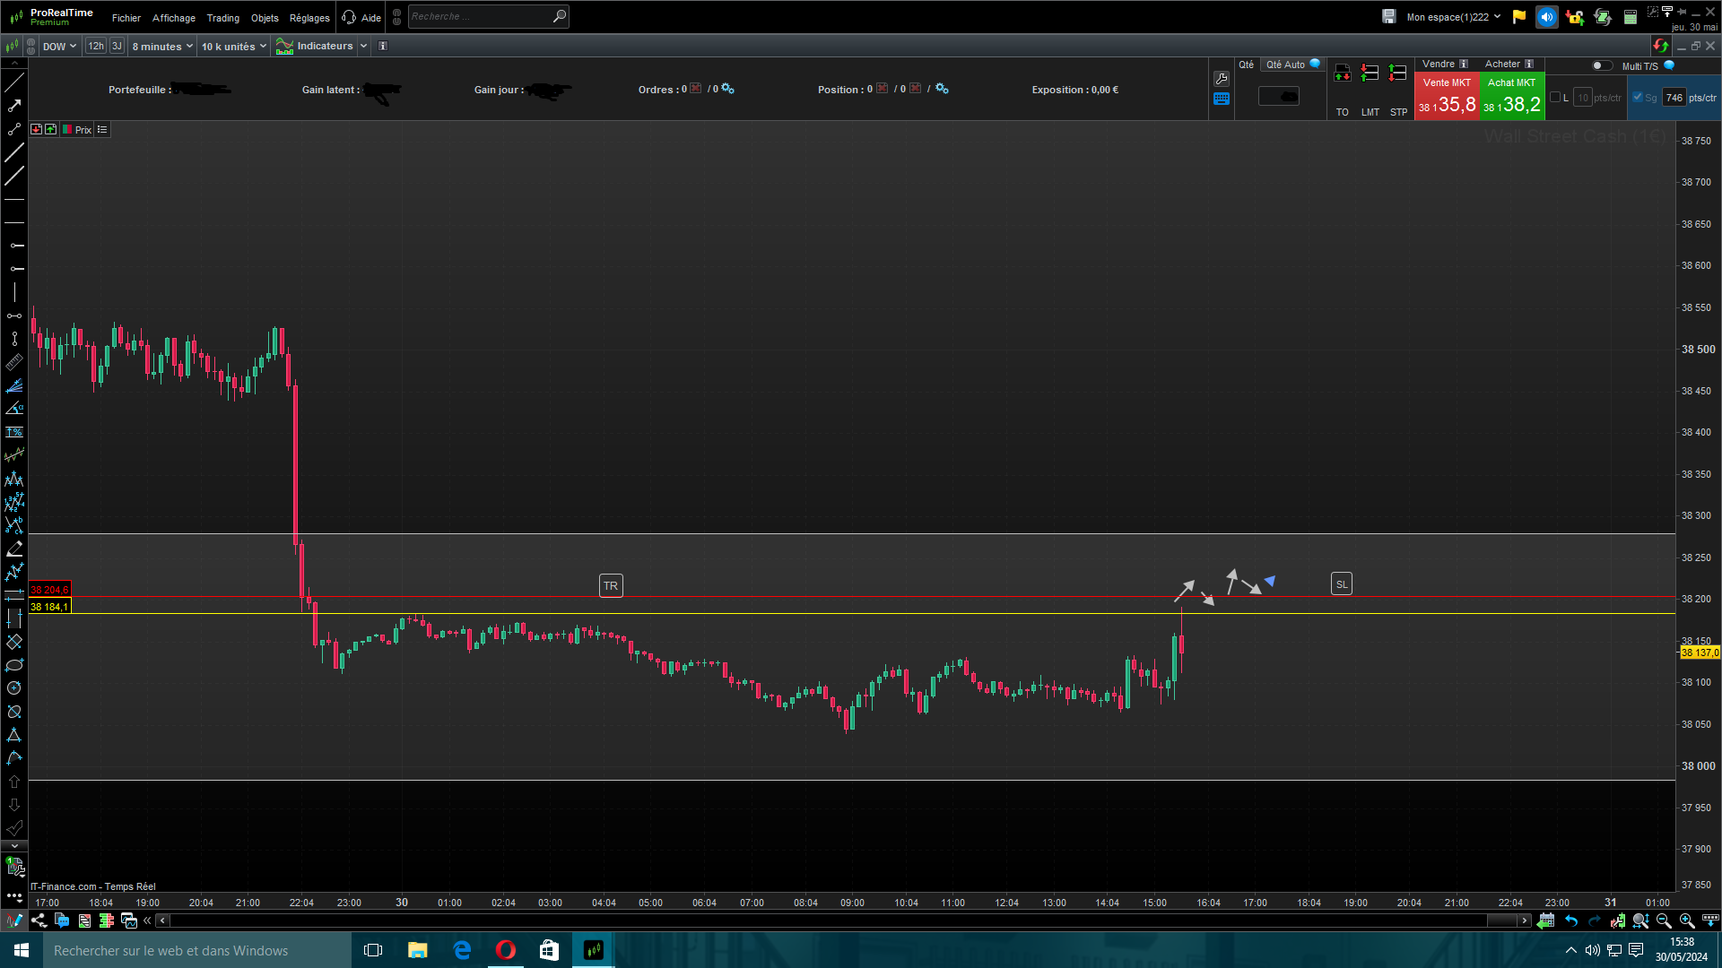Viewport: 1722px width, 968px height.
Task: Open the Trading menu
Action: coord(222,18)
